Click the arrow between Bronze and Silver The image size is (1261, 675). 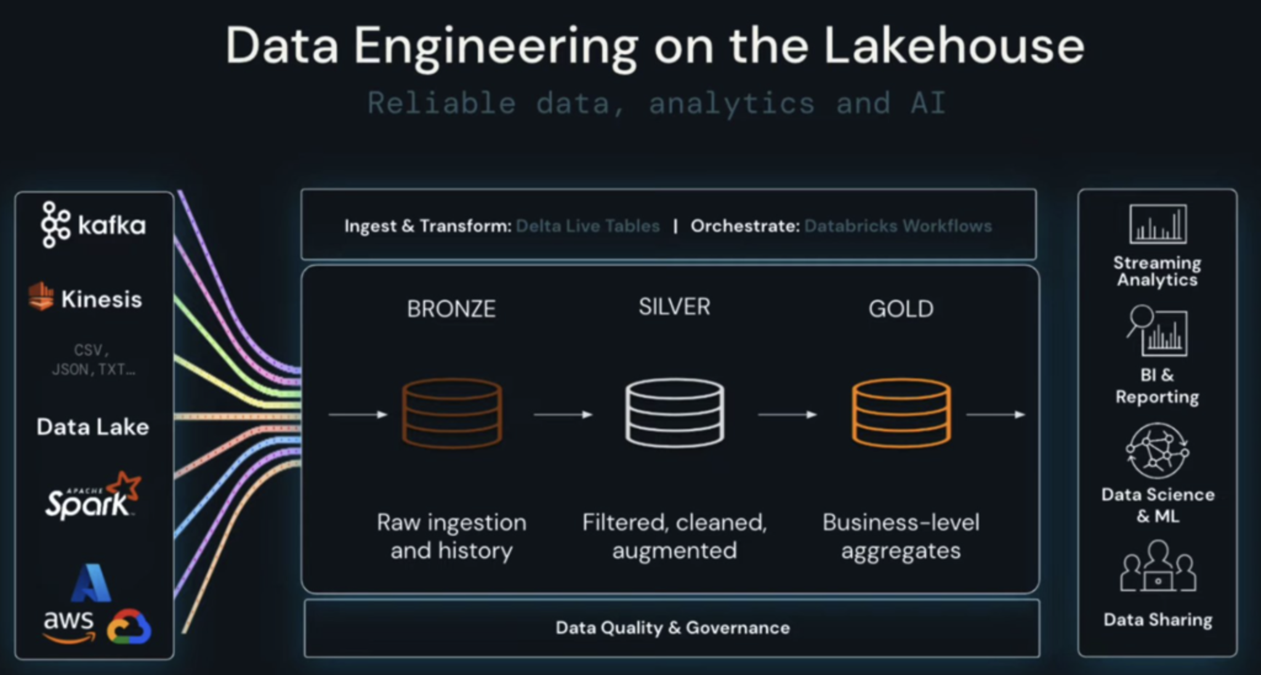[x=563, y=414]
